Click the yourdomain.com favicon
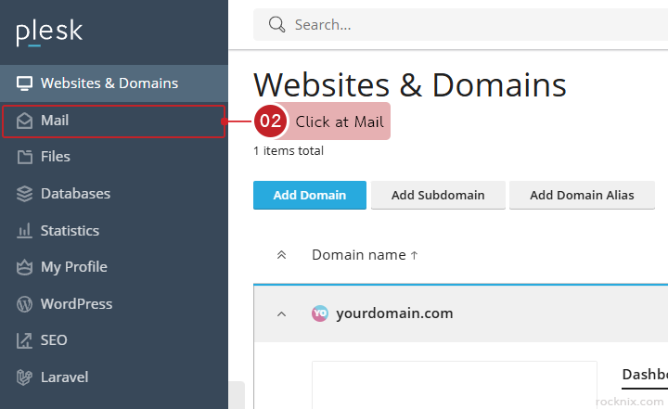The width and height of the screenshot is (668, 409). [320, 313]
